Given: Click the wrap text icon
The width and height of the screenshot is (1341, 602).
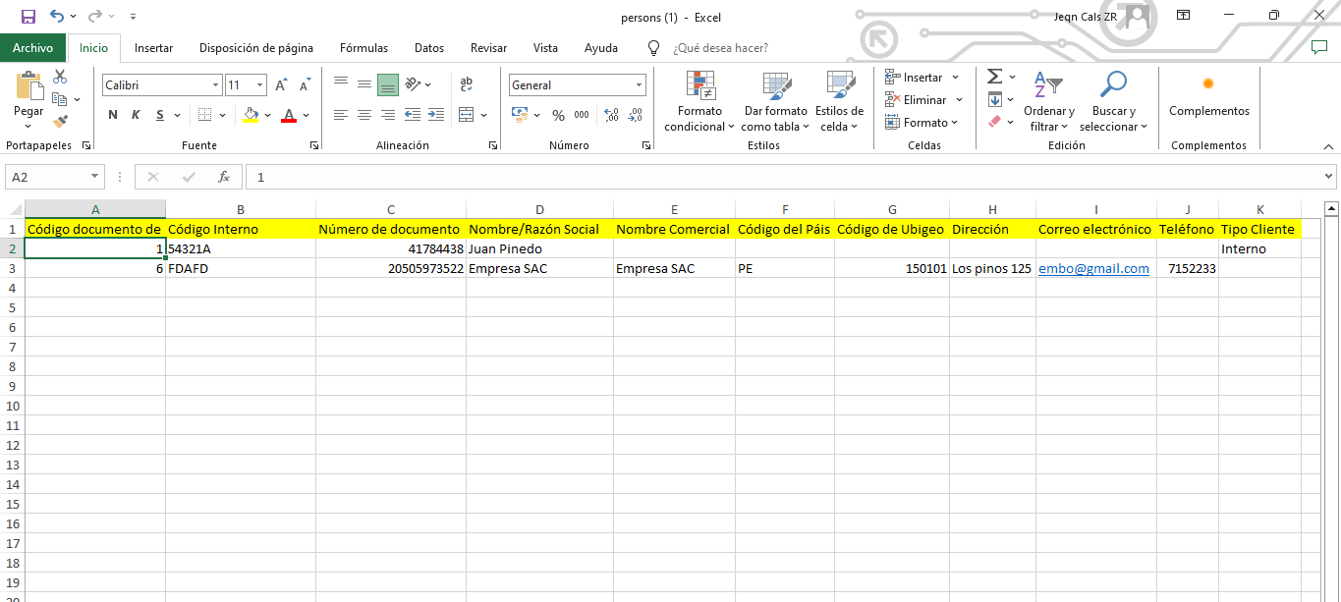Looking at the screenshot, I should (466, 84).
